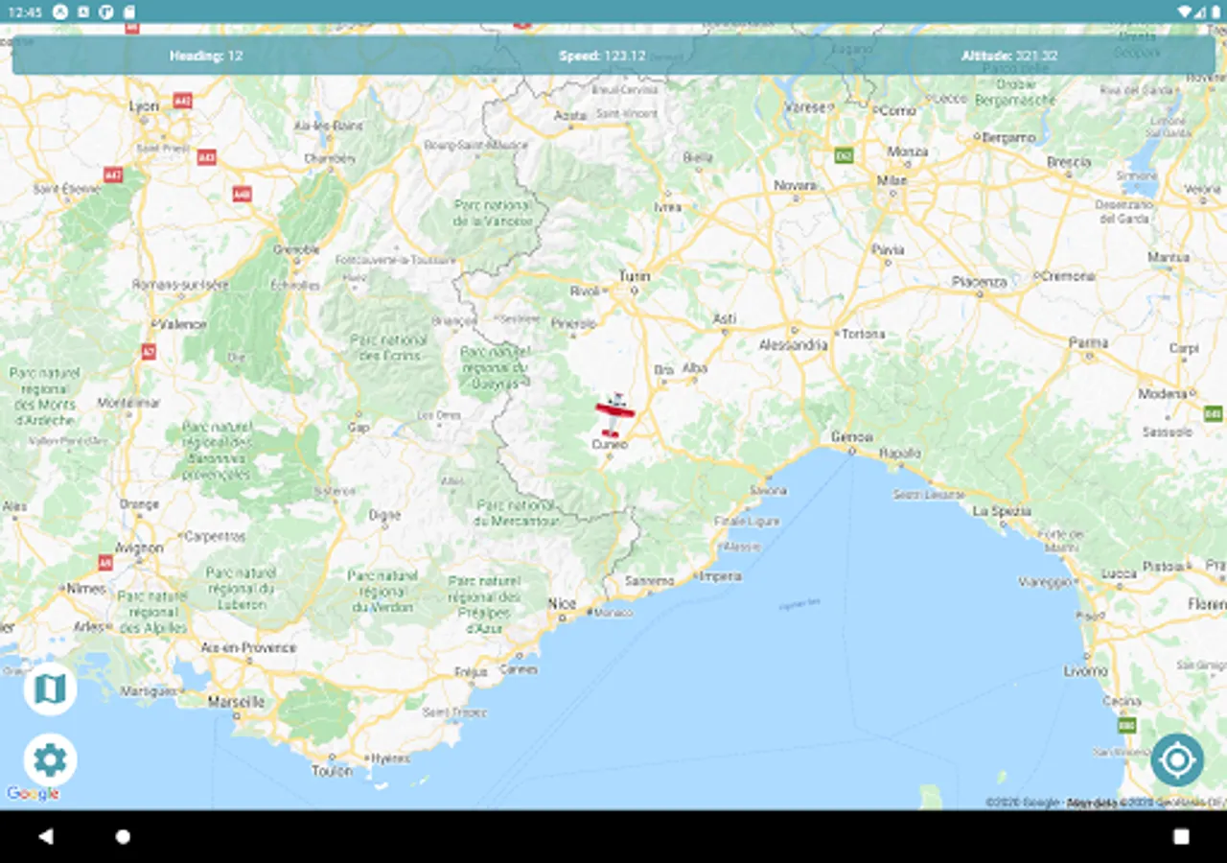This screenshot has height=863, width=1227.
Task: Tap the Lyon city label
Action: click(x=144, y=106)
